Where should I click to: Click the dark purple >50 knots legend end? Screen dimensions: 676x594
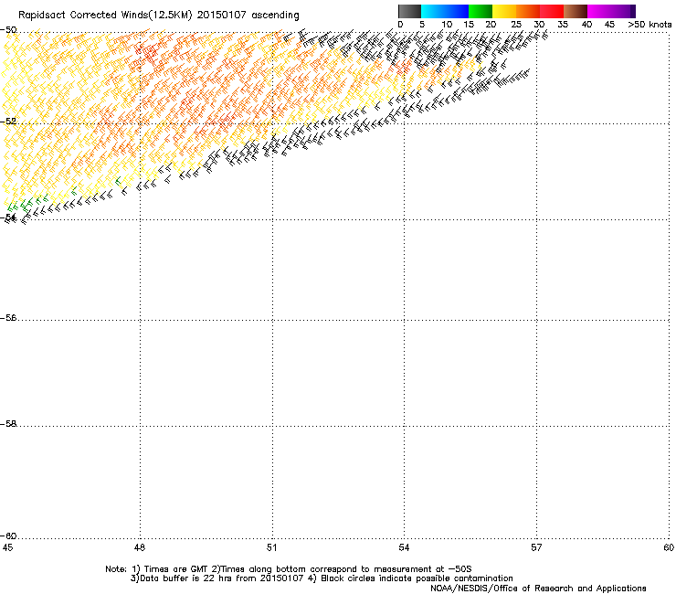(x=633, y=11)
